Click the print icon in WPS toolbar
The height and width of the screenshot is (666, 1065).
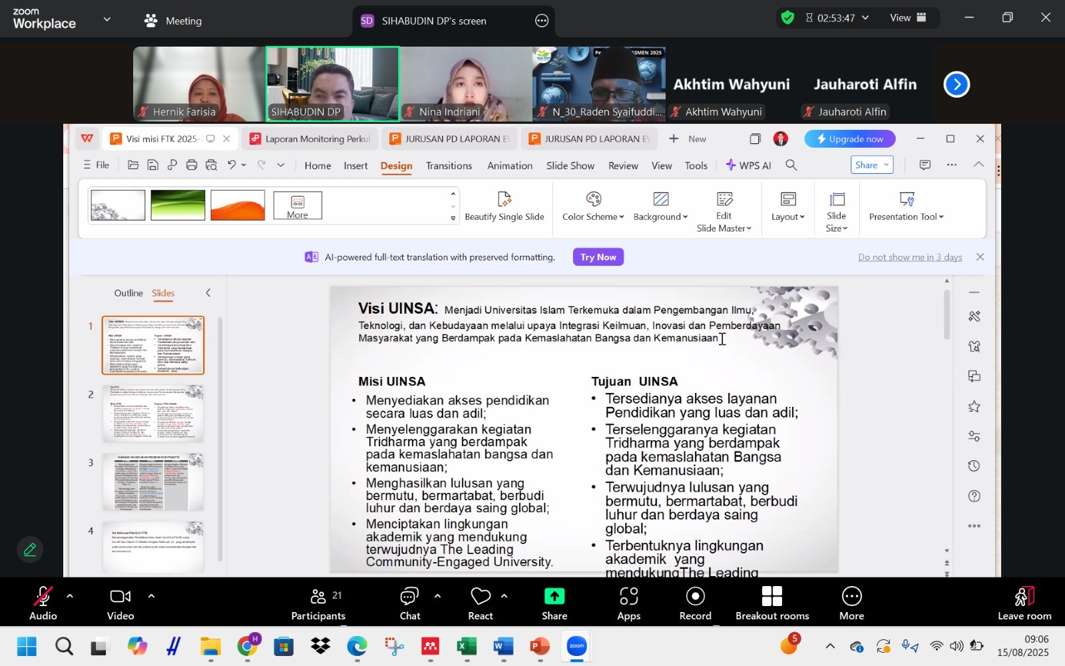click(x=192, y=165)
